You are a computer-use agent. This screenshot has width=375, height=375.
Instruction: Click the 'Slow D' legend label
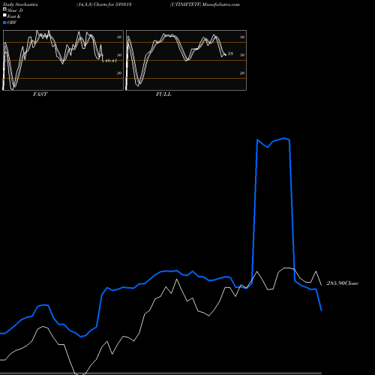[15, 10]
